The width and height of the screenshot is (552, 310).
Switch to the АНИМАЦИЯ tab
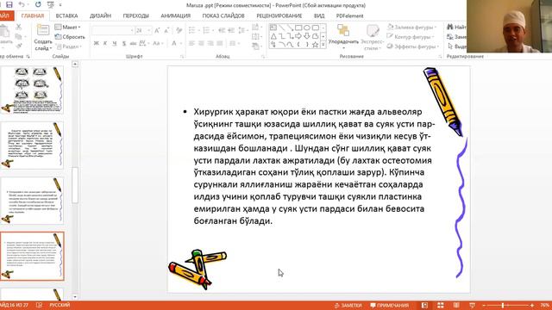175,15
